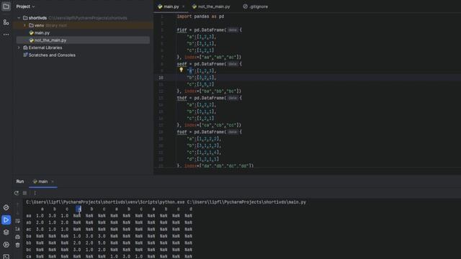Click row label 'bc' in console output
This screenshot has width=461, height=259.
tap(29, 250)
